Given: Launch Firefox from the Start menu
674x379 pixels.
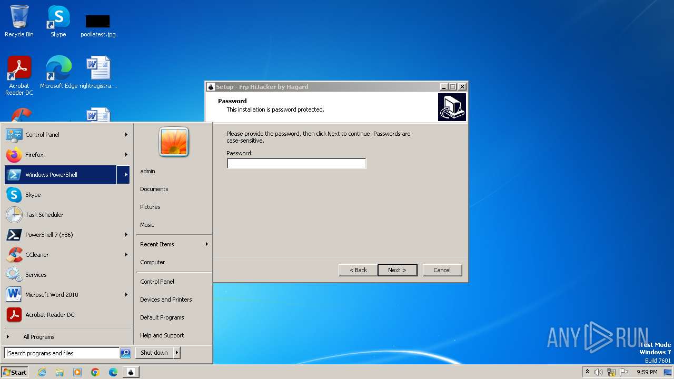Looking at the screenshot, I should [x=61, y=155].
